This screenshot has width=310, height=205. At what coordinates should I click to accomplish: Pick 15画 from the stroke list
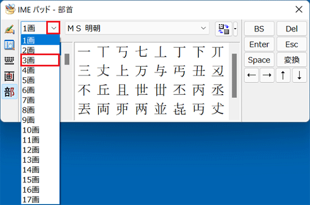[x=41, y=180]
